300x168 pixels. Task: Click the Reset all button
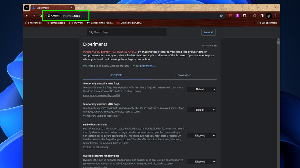(x=208, y=32)
